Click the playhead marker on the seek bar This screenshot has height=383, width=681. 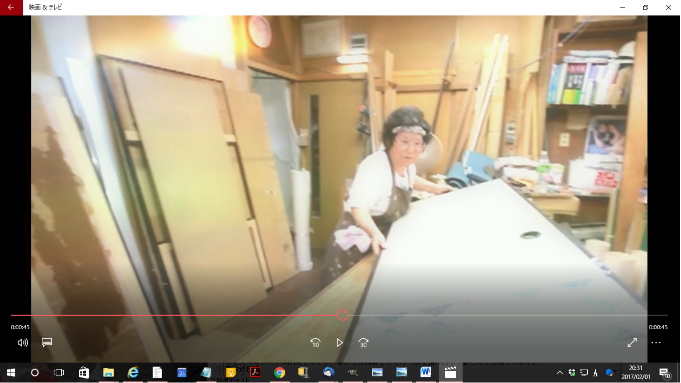(342, 315)
